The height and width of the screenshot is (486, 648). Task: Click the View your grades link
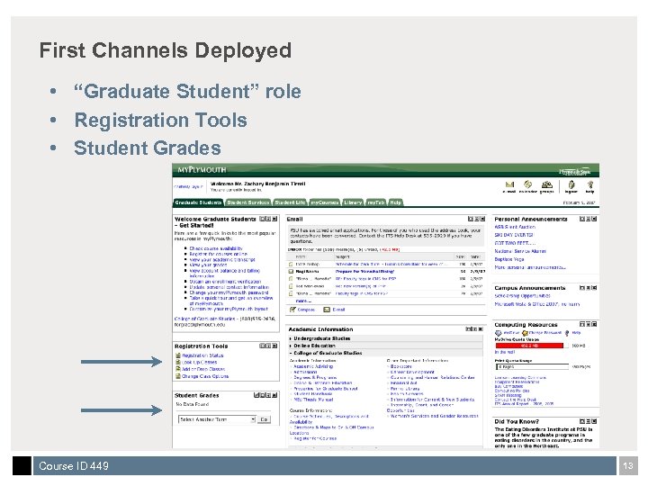[208, 265]
